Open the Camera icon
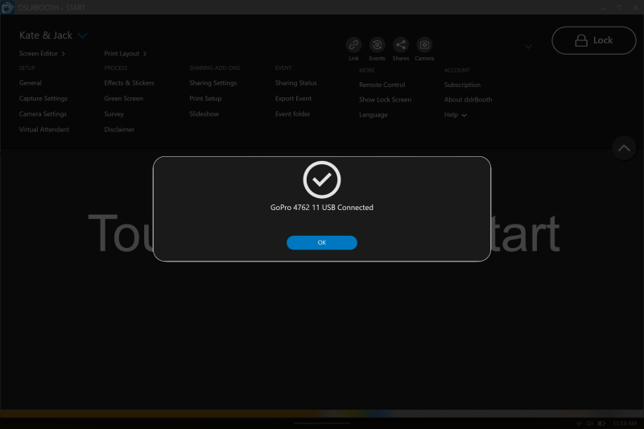The image size is (644, 429). [x=424, y=45]
